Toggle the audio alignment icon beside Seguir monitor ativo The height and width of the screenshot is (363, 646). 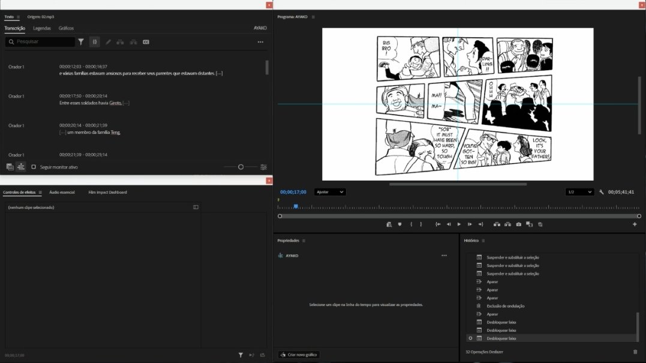(x=21, y=167)
